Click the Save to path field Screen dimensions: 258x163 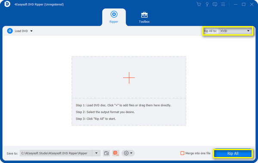[56, 153]
